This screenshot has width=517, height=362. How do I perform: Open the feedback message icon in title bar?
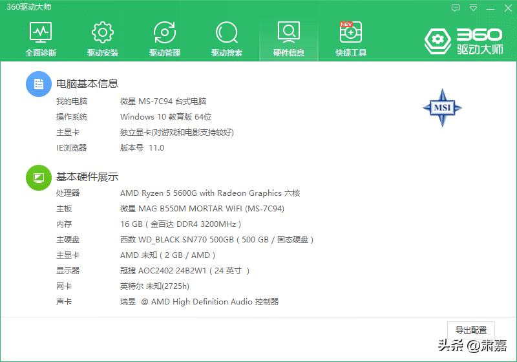pyautogui.click(x=456, y=8)
